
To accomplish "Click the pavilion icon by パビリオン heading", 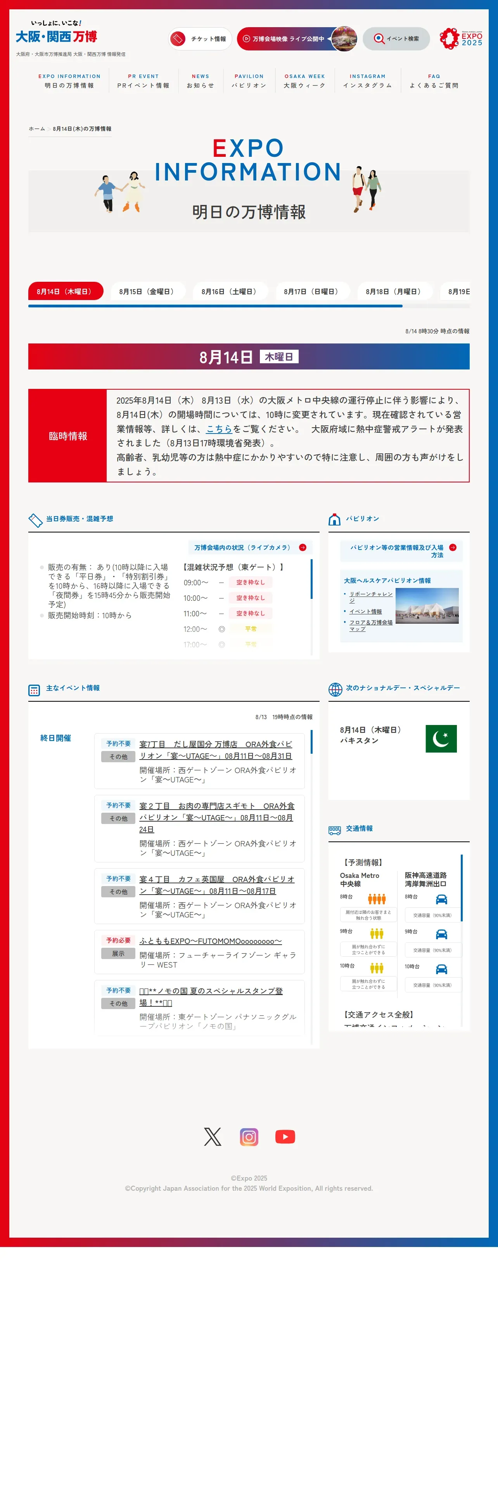I will pos(334,519).
